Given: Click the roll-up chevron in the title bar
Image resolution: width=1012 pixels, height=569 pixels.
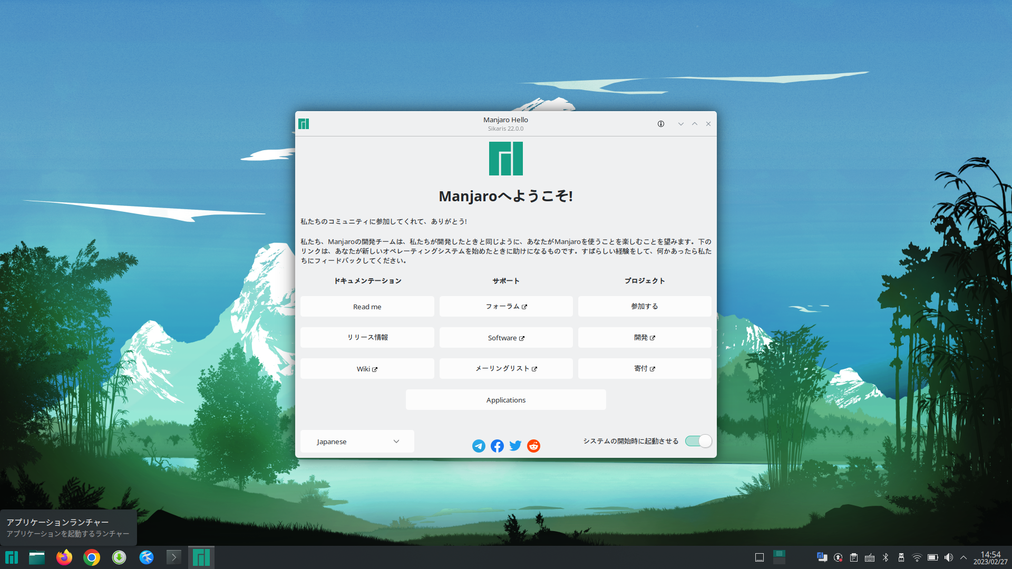Looking at the screenshot, I should (695, 124).
